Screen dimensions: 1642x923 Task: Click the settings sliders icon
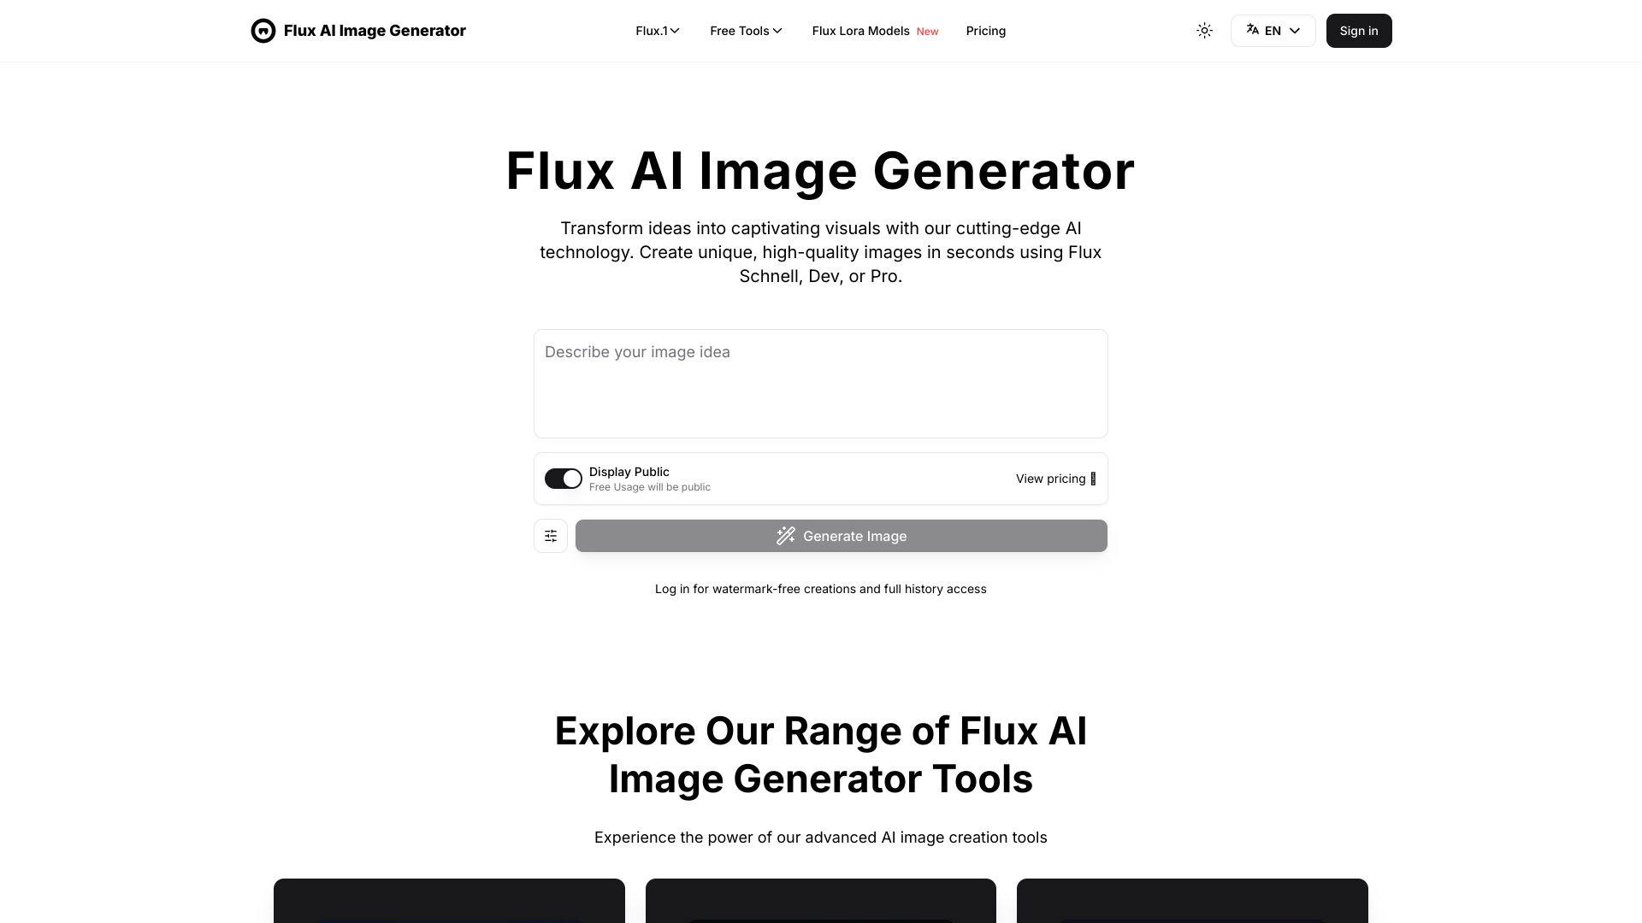(549, 535)
